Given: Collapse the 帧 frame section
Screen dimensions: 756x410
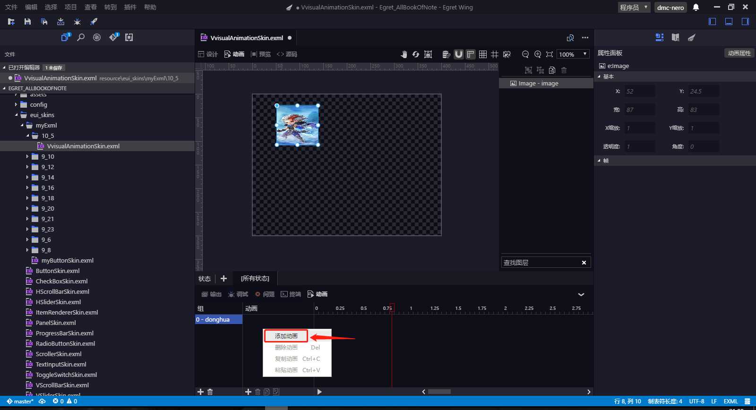Looking at the screenshot, I should 599,161.
